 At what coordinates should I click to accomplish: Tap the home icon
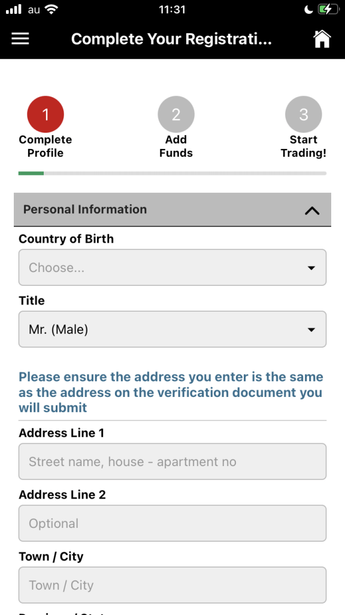[322, 39]
